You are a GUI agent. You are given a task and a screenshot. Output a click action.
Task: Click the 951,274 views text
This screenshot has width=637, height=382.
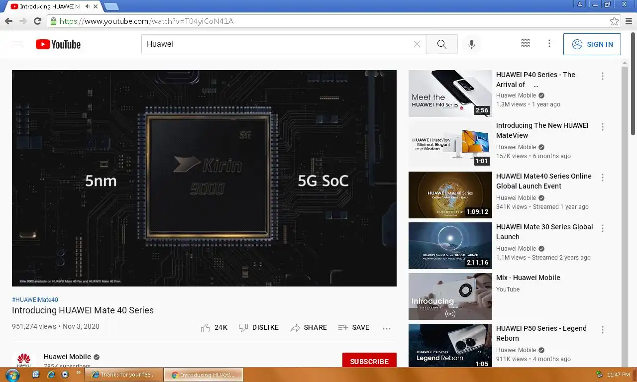click(x=34, y=326)
